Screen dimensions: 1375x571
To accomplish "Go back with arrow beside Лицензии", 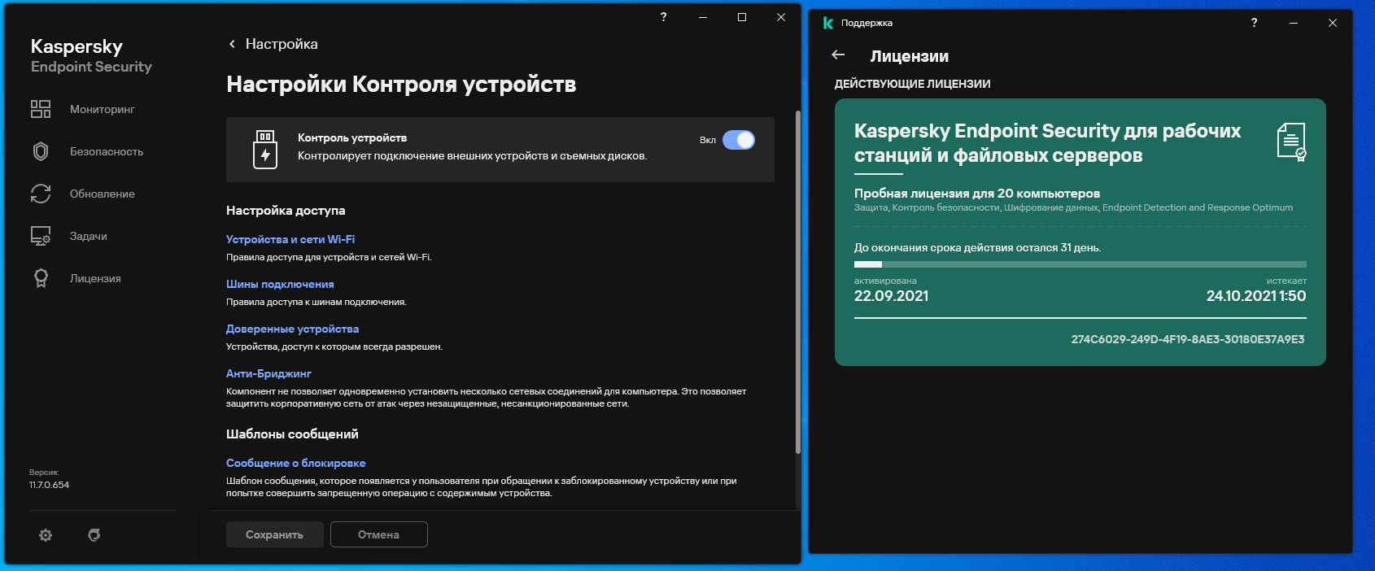I will [x=839, y=54].
